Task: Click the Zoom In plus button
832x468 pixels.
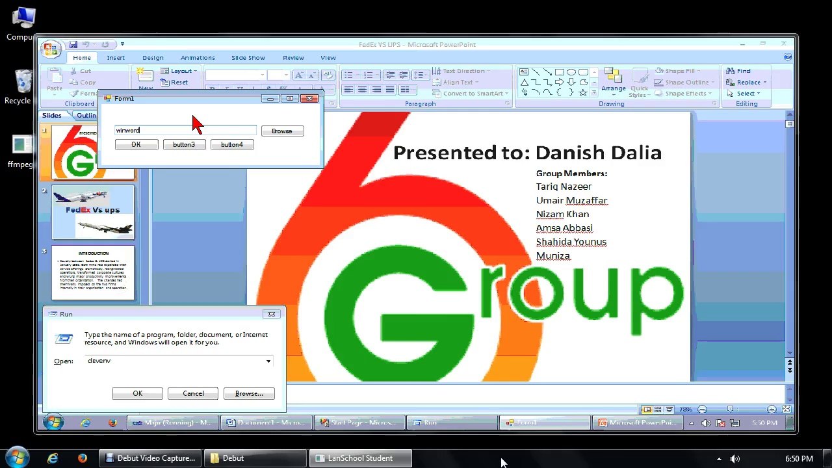Action: [772, 409]
